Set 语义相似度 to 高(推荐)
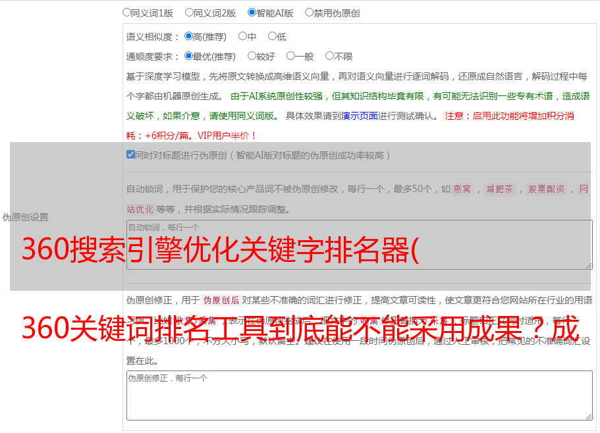The width and height of the screenshot is (600, 433). click(x=188, y=36)
